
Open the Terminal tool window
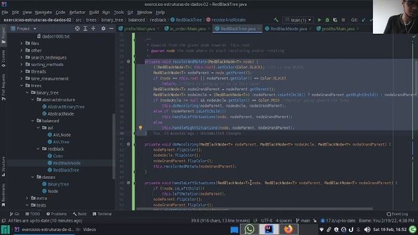pyautogui.click(x=102, y=214)
